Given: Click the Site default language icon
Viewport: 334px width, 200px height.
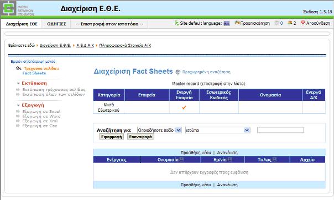Looking at the screenshot, I should click(177, 23).
